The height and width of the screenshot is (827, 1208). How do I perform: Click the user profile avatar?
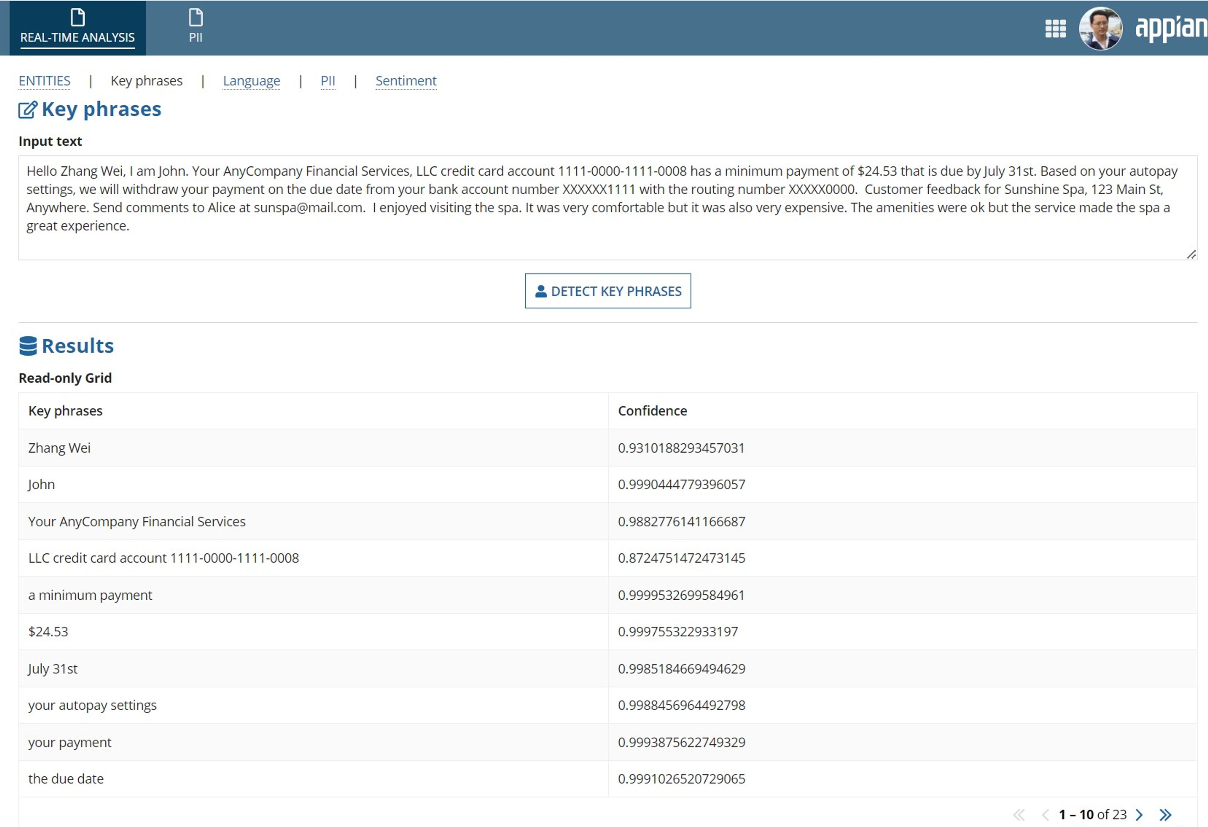tap(1100, 29)
